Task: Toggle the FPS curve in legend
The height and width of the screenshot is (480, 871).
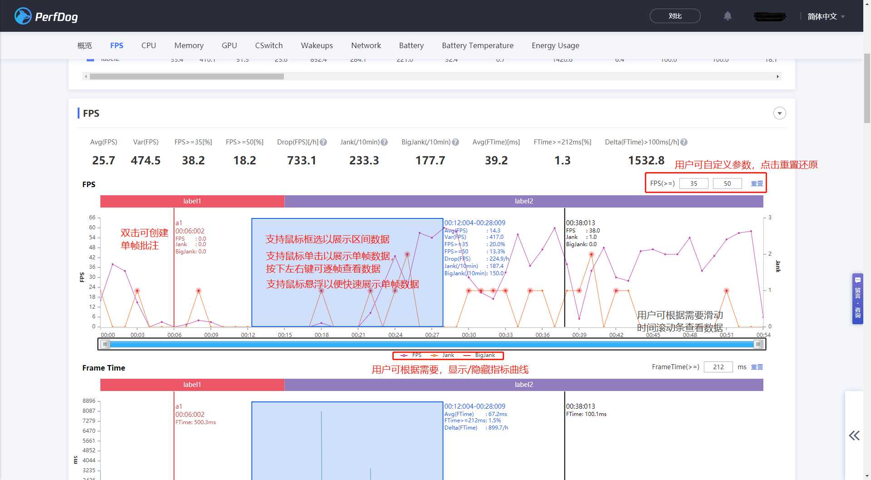Action: (411, 355)
